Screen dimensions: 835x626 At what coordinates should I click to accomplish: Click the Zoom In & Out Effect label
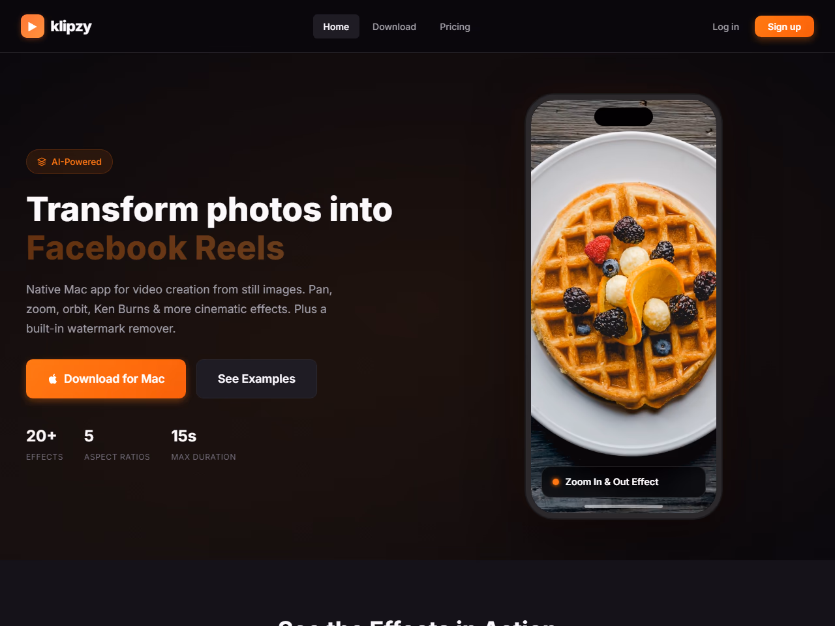[x=612, y=482]
